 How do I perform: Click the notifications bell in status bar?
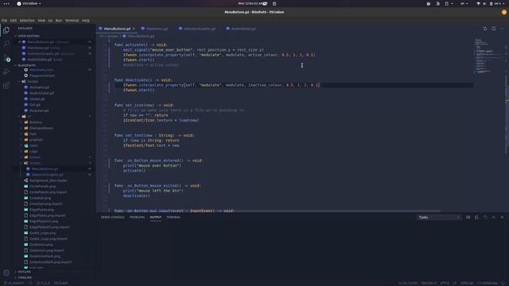pyautogui.click(x=503, y=283)
